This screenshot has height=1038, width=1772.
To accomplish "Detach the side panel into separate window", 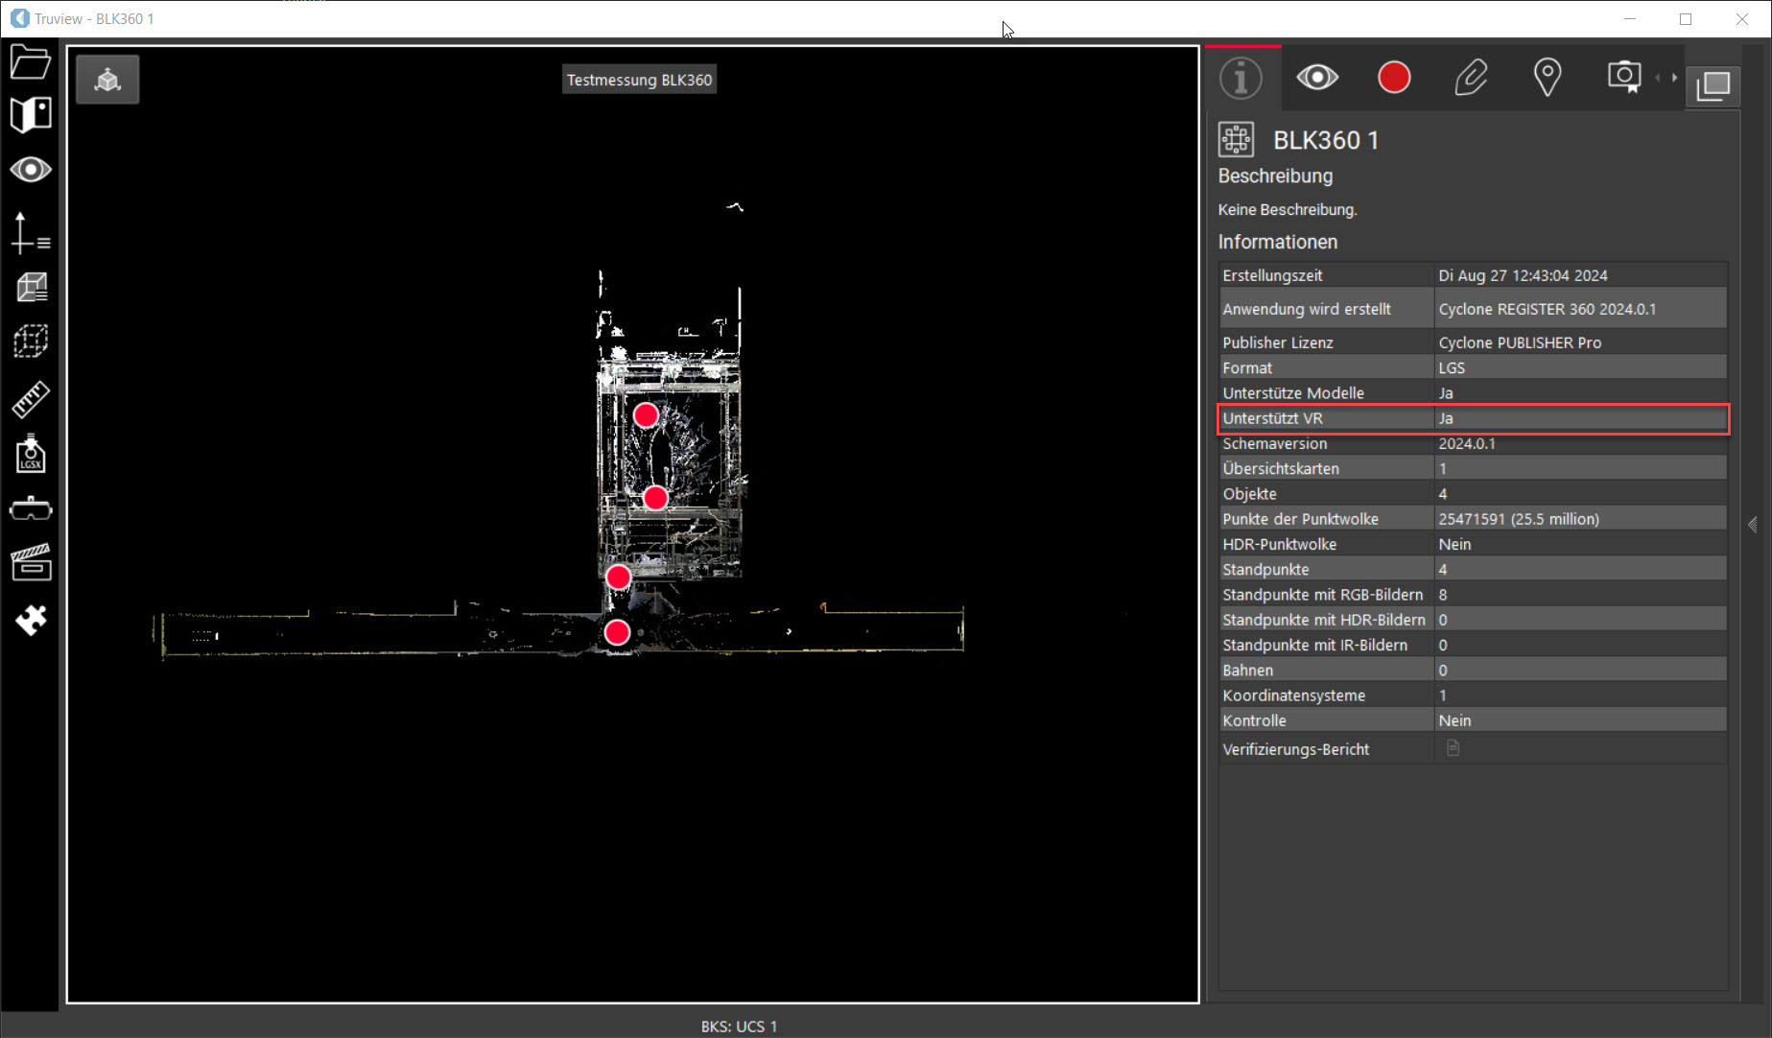I will tap(1713, 85).
